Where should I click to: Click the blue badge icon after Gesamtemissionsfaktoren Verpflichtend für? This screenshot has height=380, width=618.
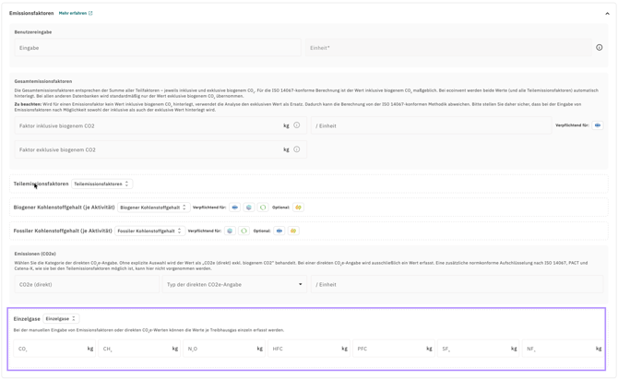click(x=598, y=125)
